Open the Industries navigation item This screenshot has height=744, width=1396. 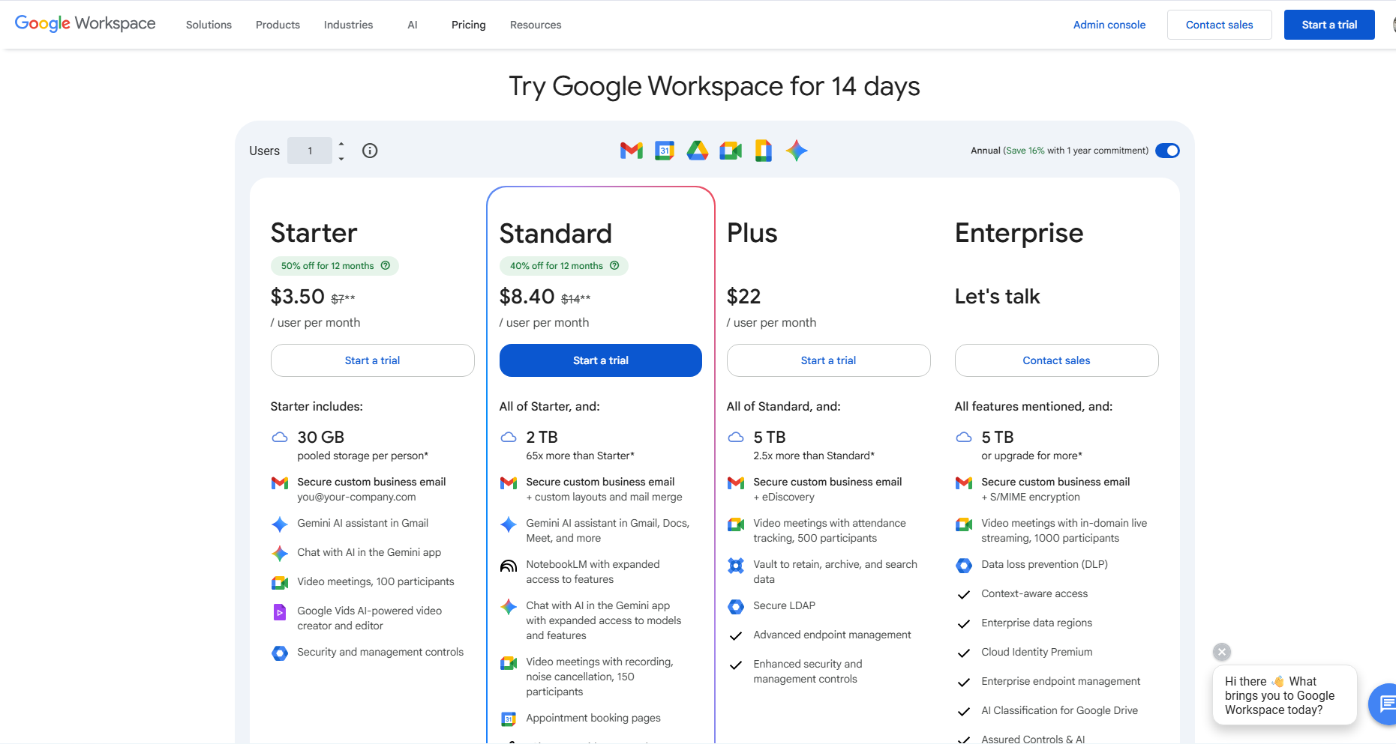point(348,25)
